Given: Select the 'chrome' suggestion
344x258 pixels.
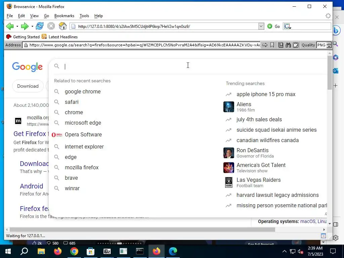Looking at the screenshot, I should click(x=74, y=112).
